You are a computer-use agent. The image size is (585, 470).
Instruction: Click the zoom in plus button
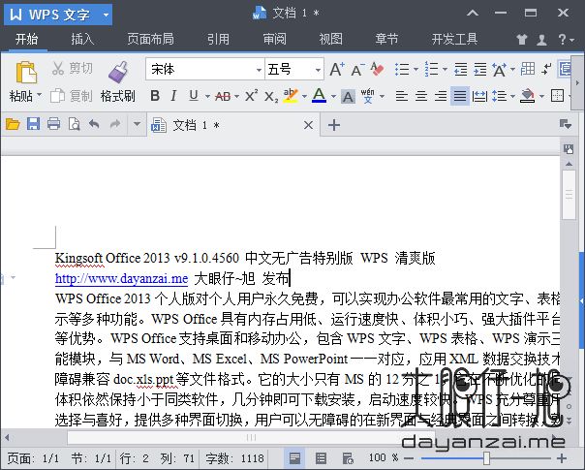(562, 458)
